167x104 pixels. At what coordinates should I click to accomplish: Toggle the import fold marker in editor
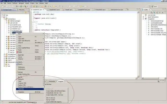click(33, 18)
